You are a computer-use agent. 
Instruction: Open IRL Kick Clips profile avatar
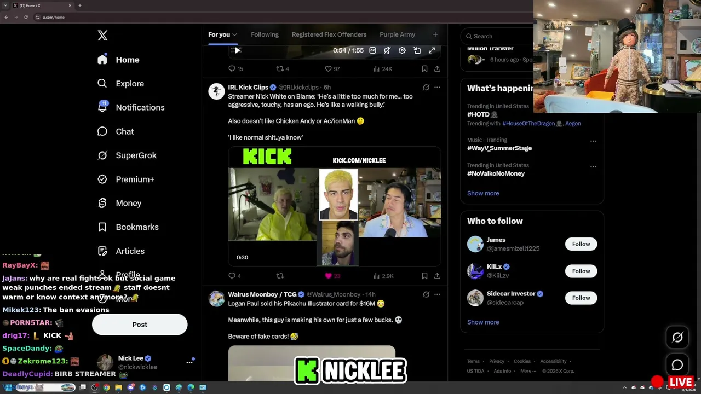(x=216, y=91)
